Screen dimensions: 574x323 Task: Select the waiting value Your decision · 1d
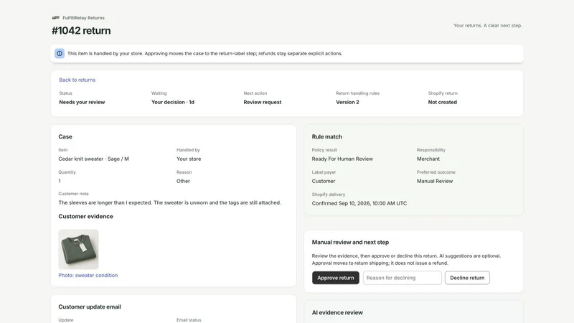pos(173,102)
